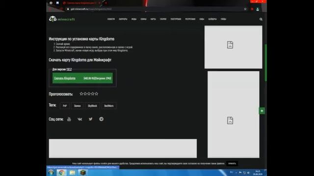Viewport: 314px width, 176px height.
Task: Select the PvP tag
Action: (65, 106)
